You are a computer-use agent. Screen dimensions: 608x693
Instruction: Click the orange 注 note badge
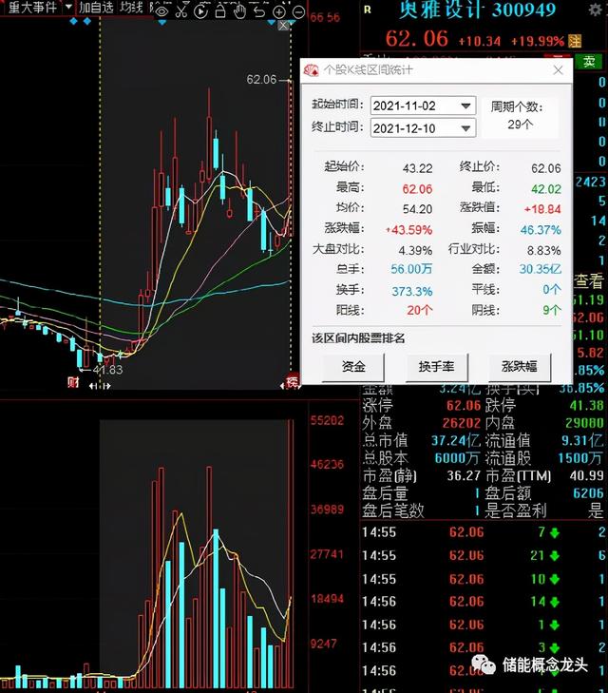click(x=575, y=41)
